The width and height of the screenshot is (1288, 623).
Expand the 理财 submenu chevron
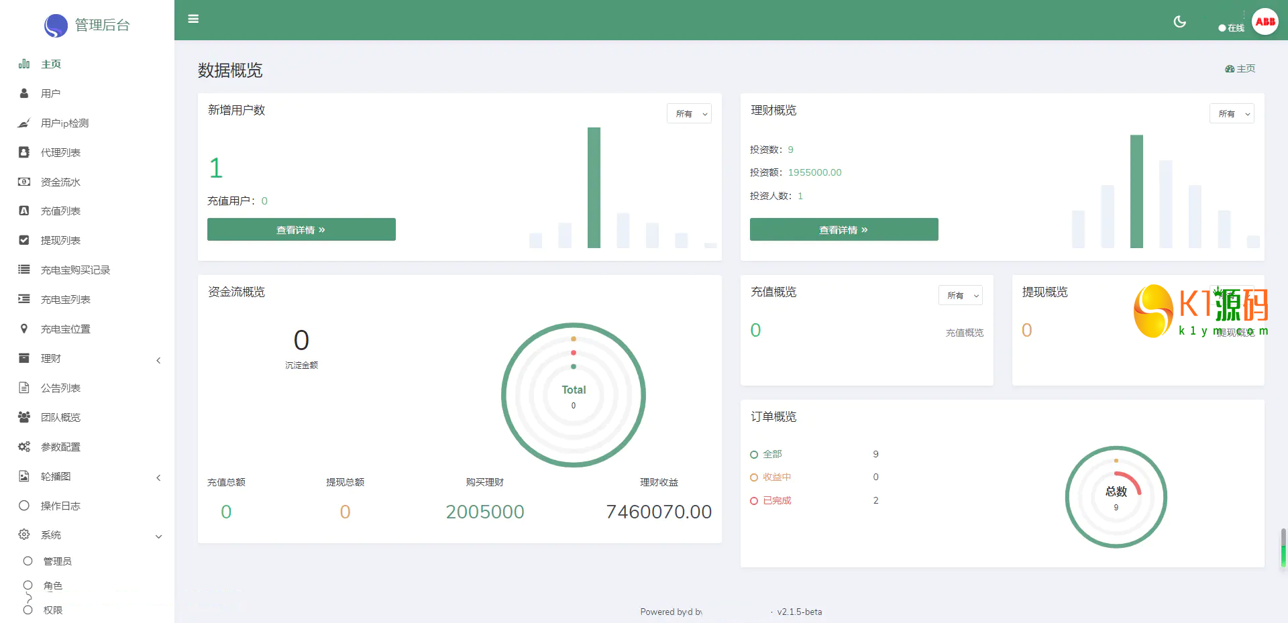point(158,360)
